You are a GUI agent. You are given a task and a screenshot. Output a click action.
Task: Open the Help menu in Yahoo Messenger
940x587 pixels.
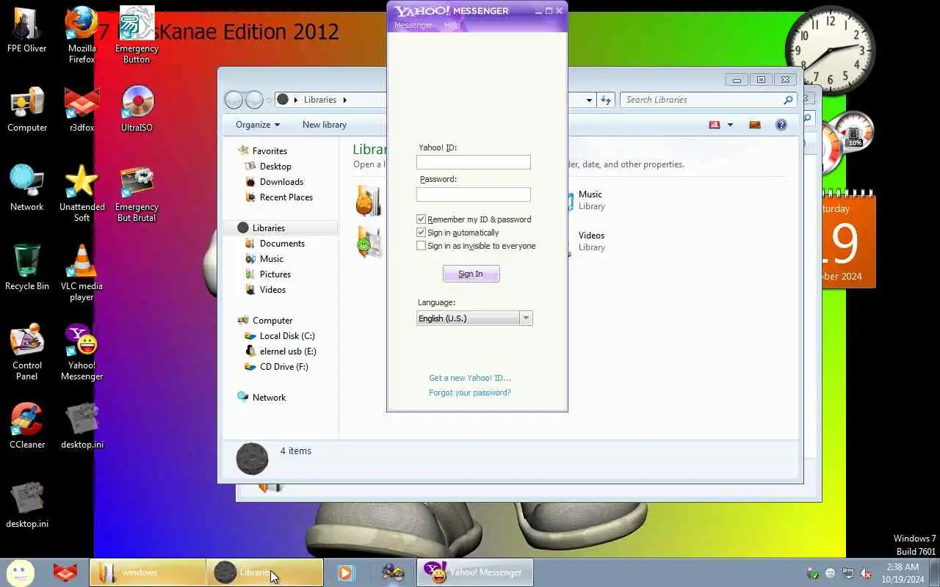(452, 25)
